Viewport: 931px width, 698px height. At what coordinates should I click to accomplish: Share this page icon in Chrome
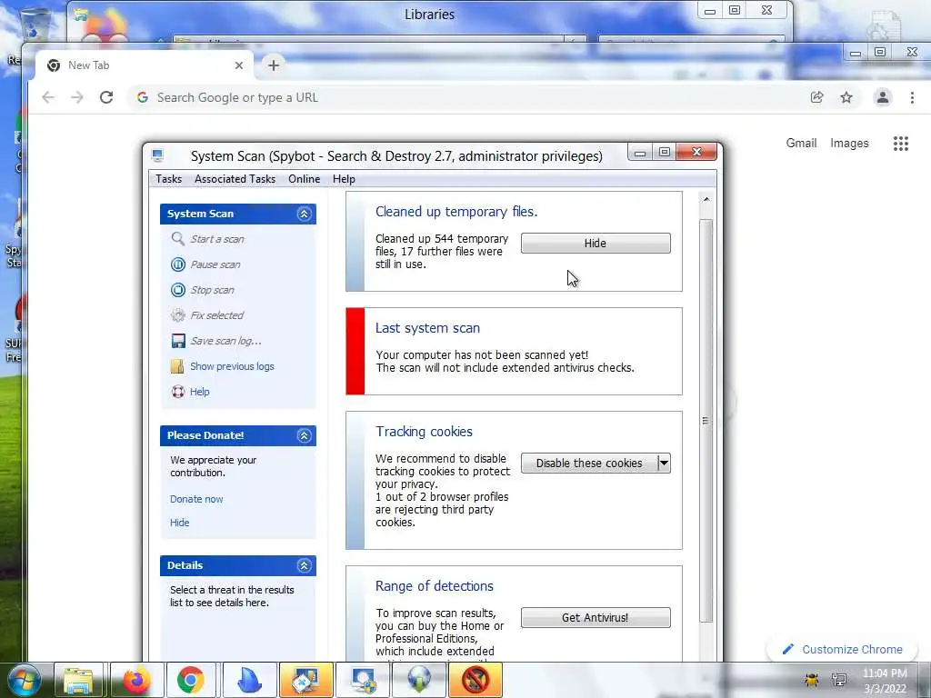click(x=817, y=97)
